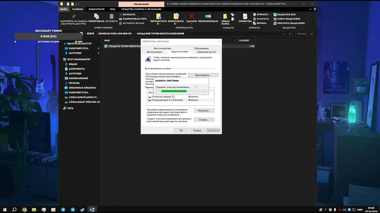The image size is (380, 213).
Task: Click the Вставить (paste) ribbon icon
Action: (x=112, y=17)
